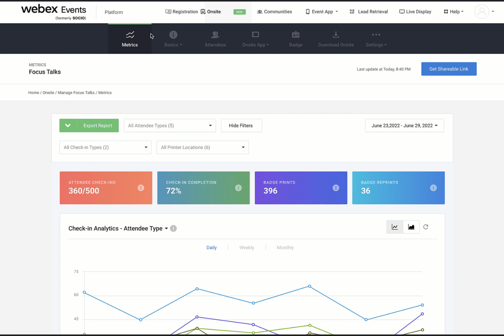Viewport: 504px width, 336px height.
Task: Open All Attendee Types dropdown
Action: pyautogui.click(x=170, y=126)
